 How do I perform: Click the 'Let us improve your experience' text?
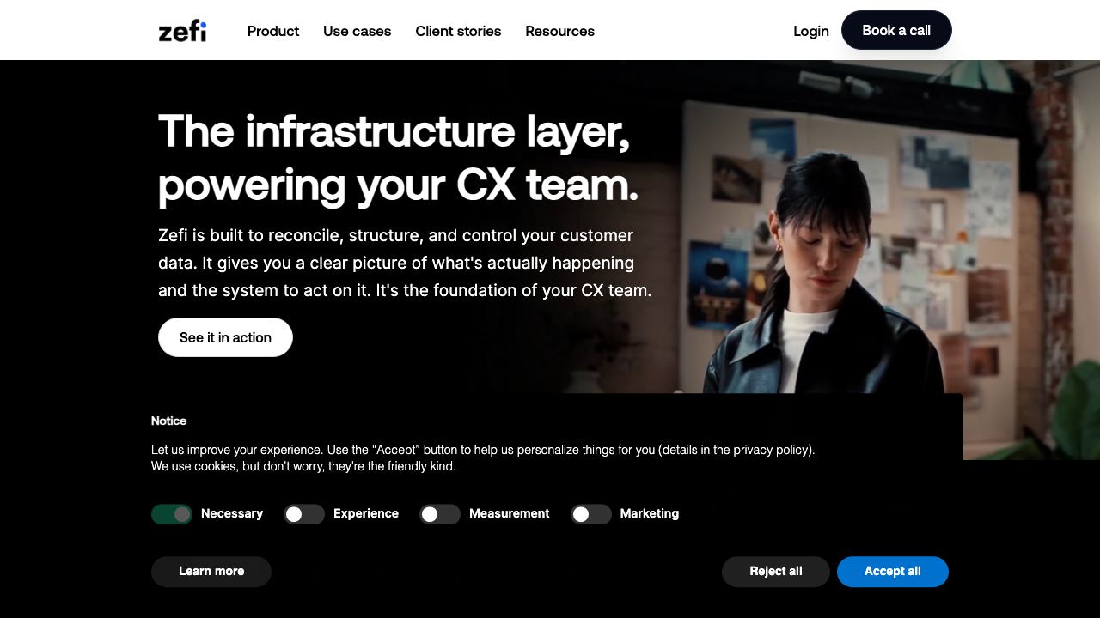click(483, 457)
